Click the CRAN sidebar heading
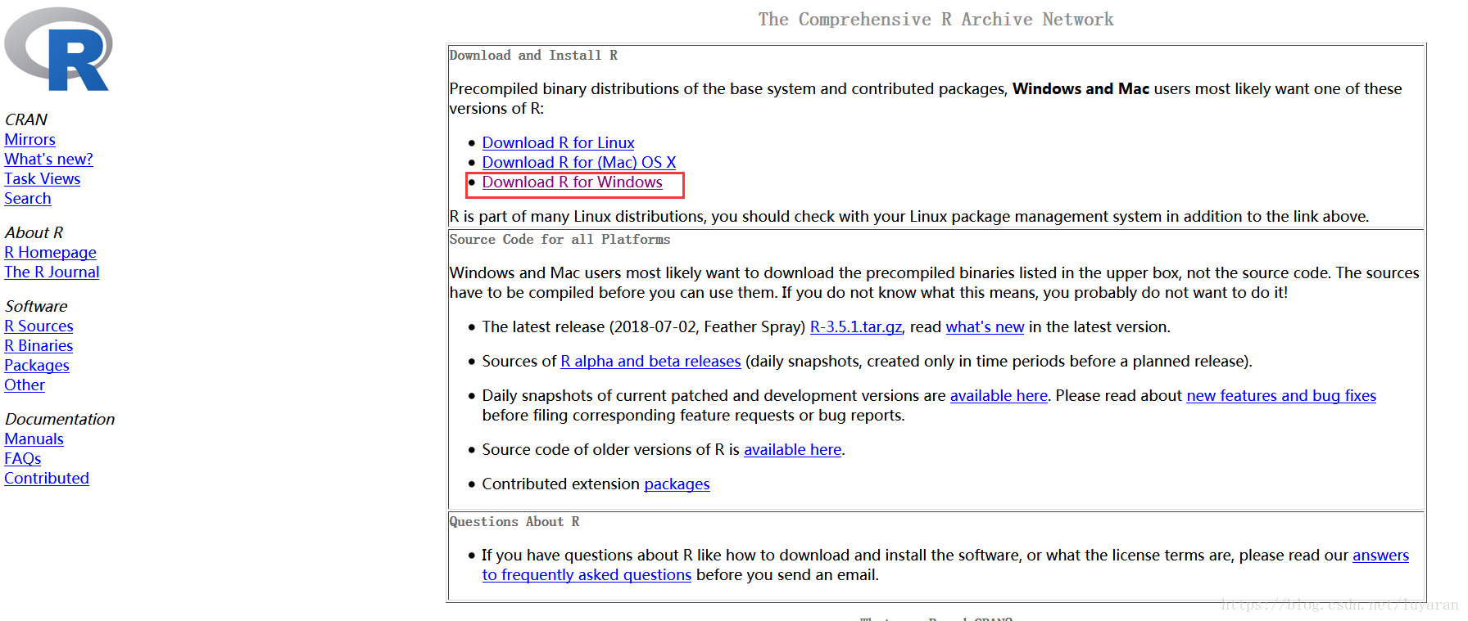This screenshot has height=621, width=1468. click(25, 120)
